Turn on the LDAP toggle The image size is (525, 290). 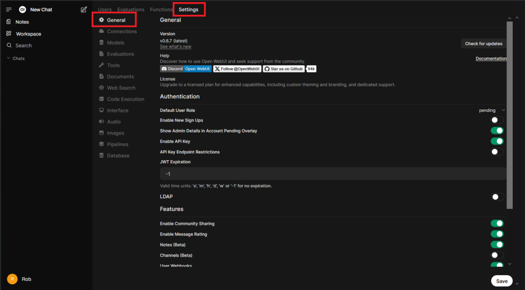pyautogui.click(x=497, y=197)
